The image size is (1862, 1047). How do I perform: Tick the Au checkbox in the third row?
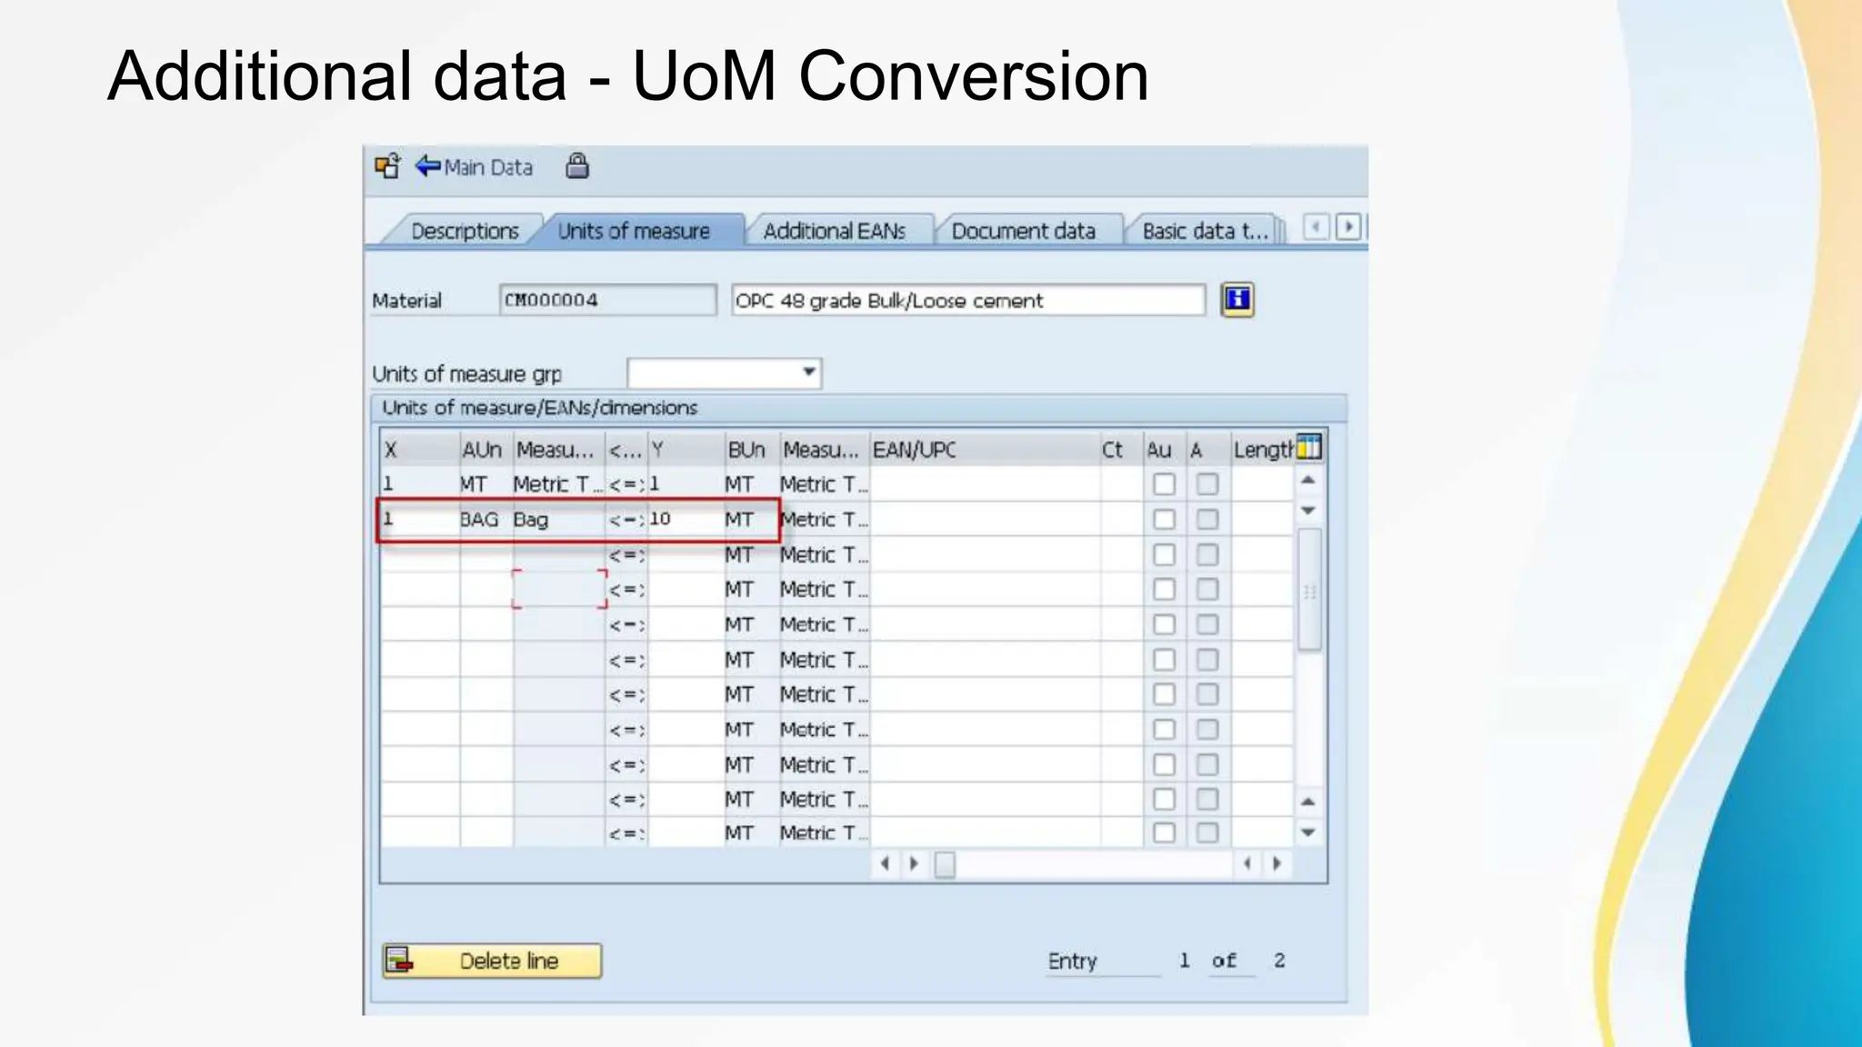[1164, 554]
